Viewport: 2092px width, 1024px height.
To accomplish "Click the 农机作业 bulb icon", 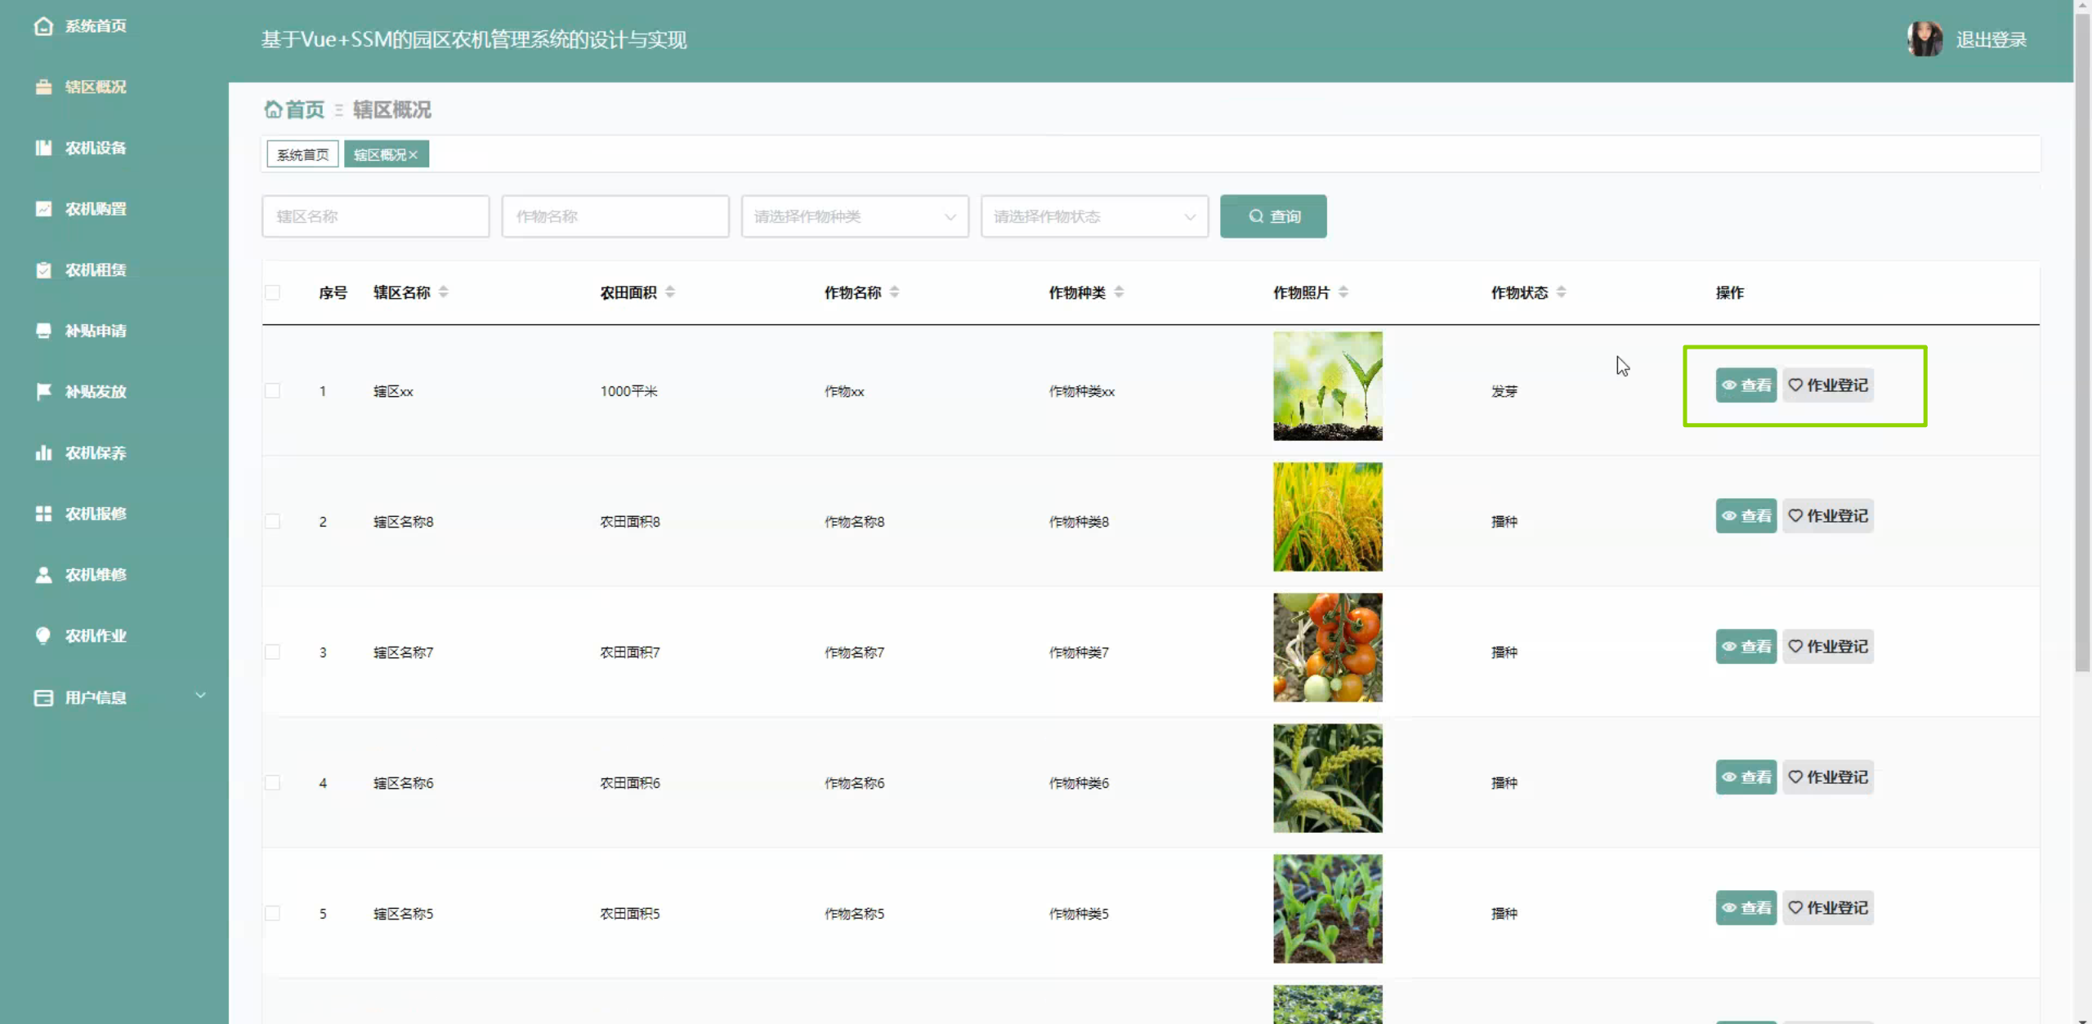I will click(43, 635).
